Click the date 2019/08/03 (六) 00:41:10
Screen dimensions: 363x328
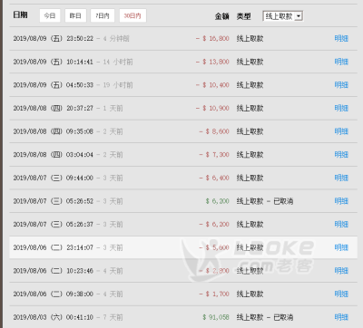pos(54,317)
